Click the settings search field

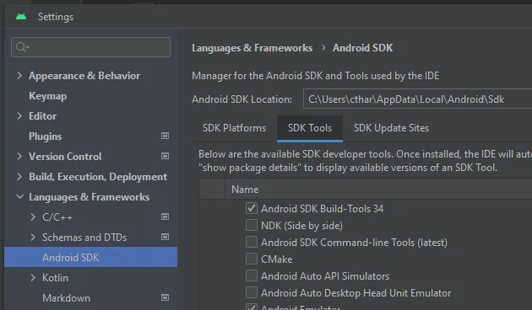click(x=90, y=47)
